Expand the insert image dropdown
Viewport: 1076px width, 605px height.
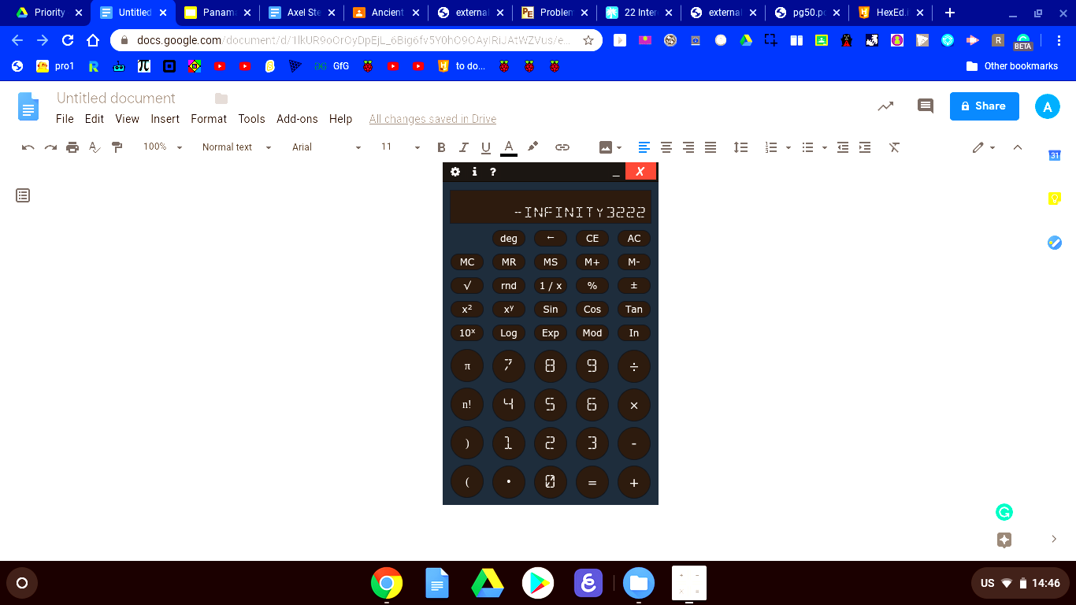(x=618, y=148)
